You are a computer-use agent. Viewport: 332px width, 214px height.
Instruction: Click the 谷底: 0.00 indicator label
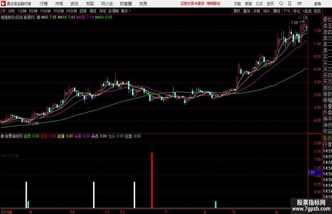click(x=82, y=136)
